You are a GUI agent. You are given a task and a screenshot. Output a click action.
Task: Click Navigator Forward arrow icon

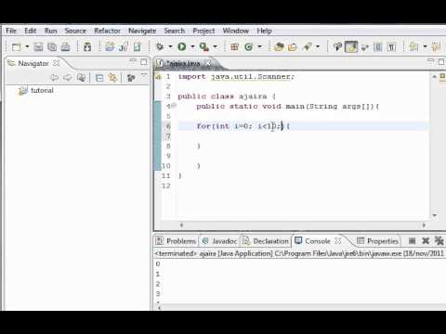[68, 78]
